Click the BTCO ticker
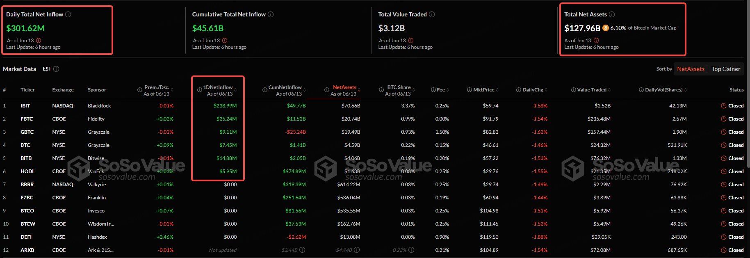750x258 pixels. tap(27, 211)
